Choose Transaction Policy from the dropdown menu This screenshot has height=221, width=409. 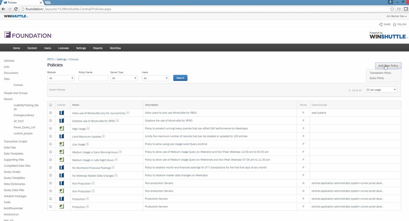click(x=380, y=73)
